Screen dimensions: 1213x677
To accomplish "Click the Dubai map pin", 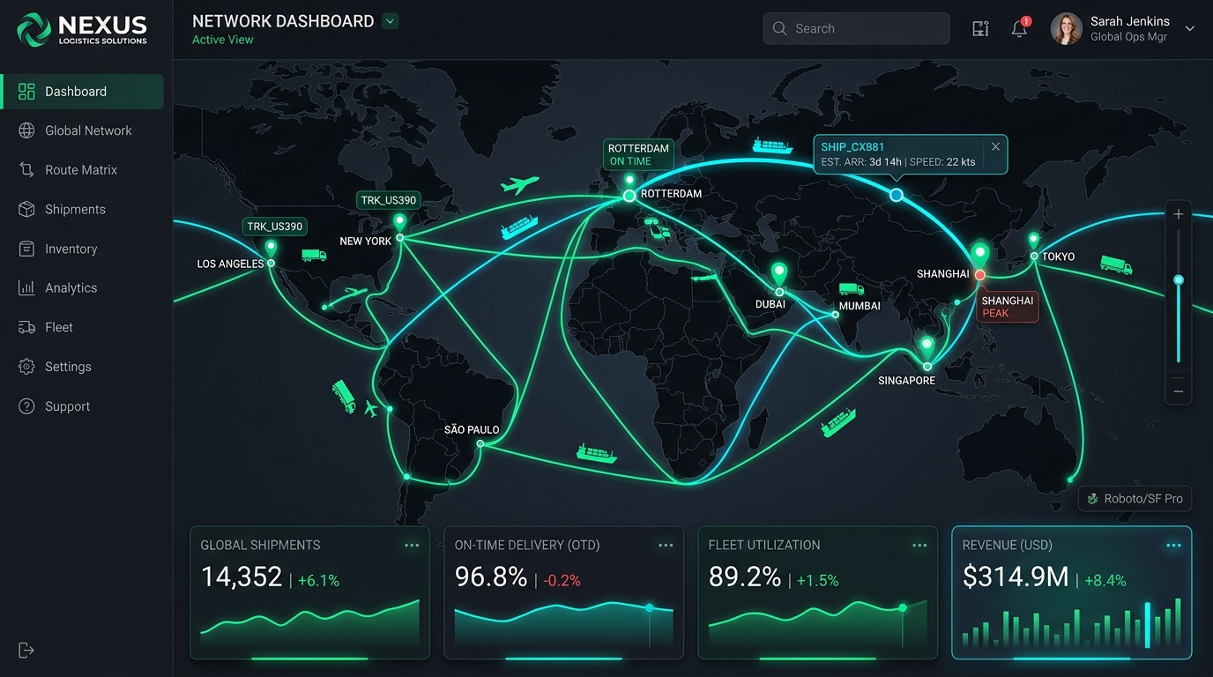I will click(779, 274).
